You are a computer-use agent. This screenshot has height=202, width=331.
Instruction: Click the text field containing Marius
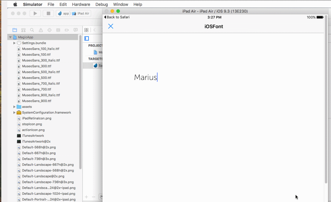tap(145, 77)
